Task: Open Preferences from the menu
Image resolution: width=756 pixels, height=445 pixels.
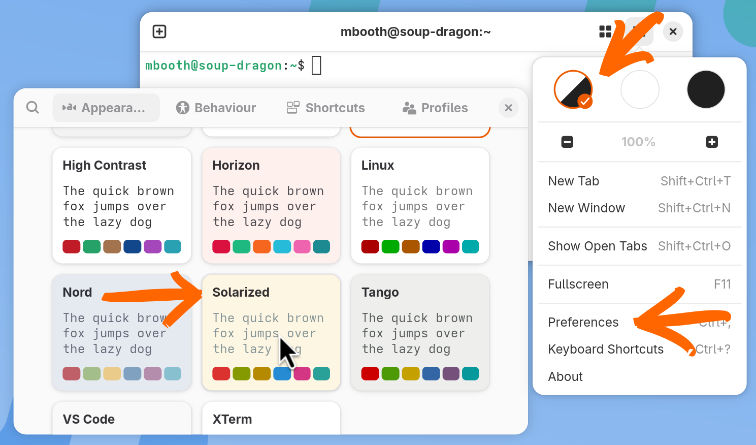Action: pyautogui.click(x=639, y=322)
